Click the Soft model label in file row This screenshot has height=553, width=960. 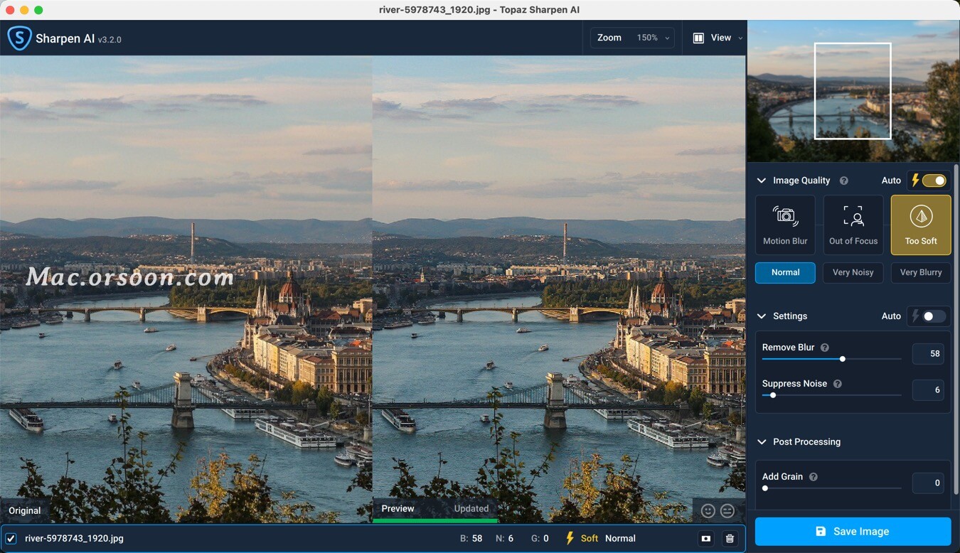[590, 539]
